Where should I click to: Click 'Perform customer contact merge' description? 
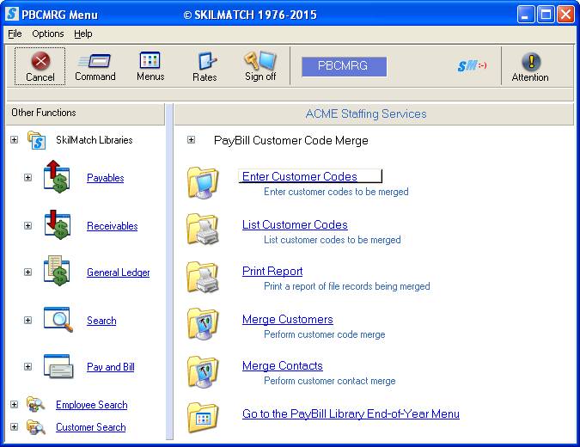(329, 381)
